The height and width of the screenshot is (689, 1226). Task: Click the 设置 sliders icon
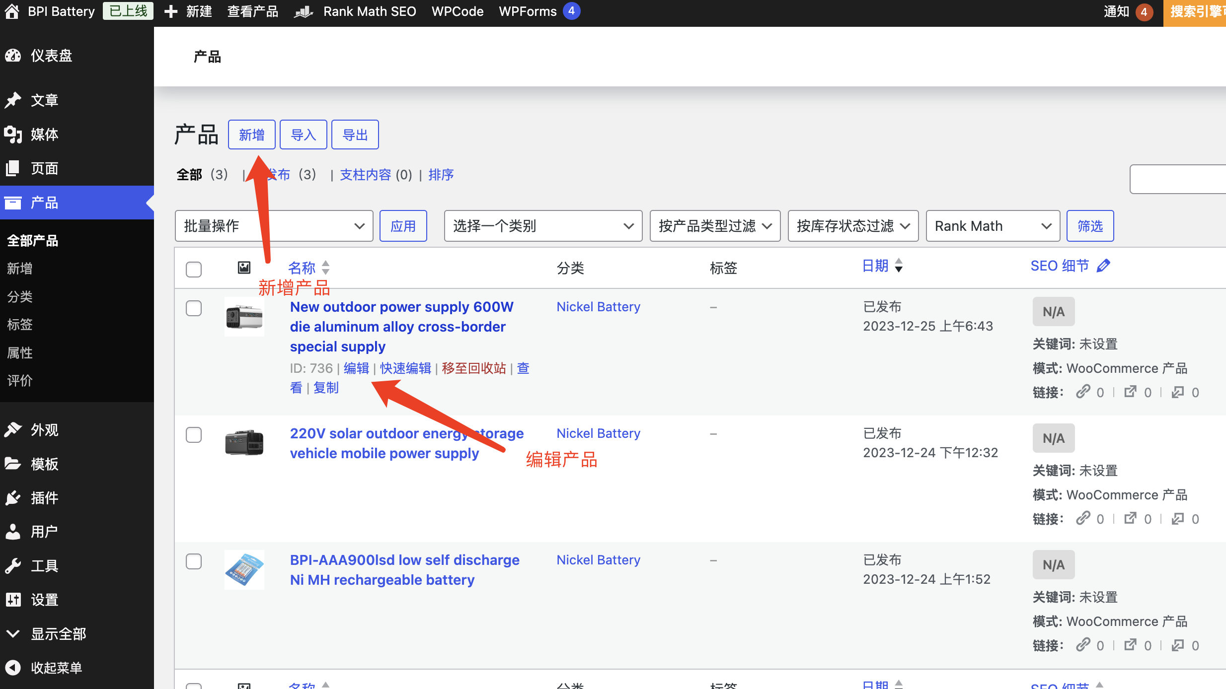pos(13,600)
